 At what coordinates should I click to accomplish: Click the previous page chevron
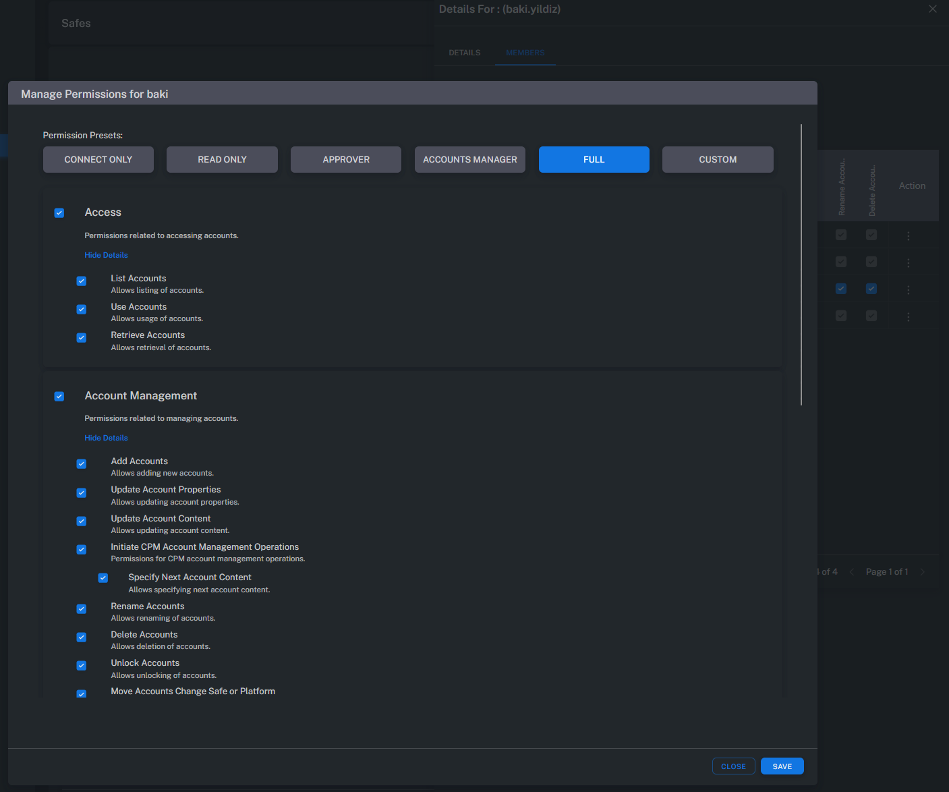pos(852,571)
